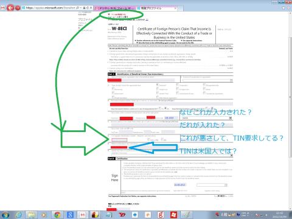
Task: Close the 税務プロファイル tab
Action: click(x=175, y=9)
